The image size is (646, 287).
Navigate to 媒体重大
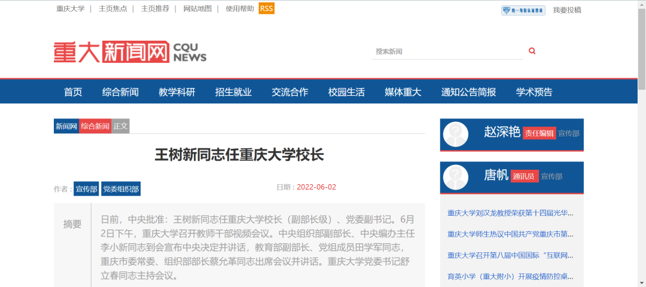[403, 92]
